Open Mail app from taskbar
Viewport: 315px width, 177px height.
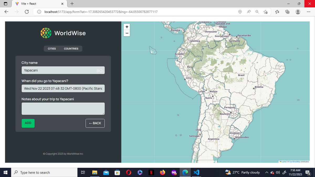[x=106, y=172]
